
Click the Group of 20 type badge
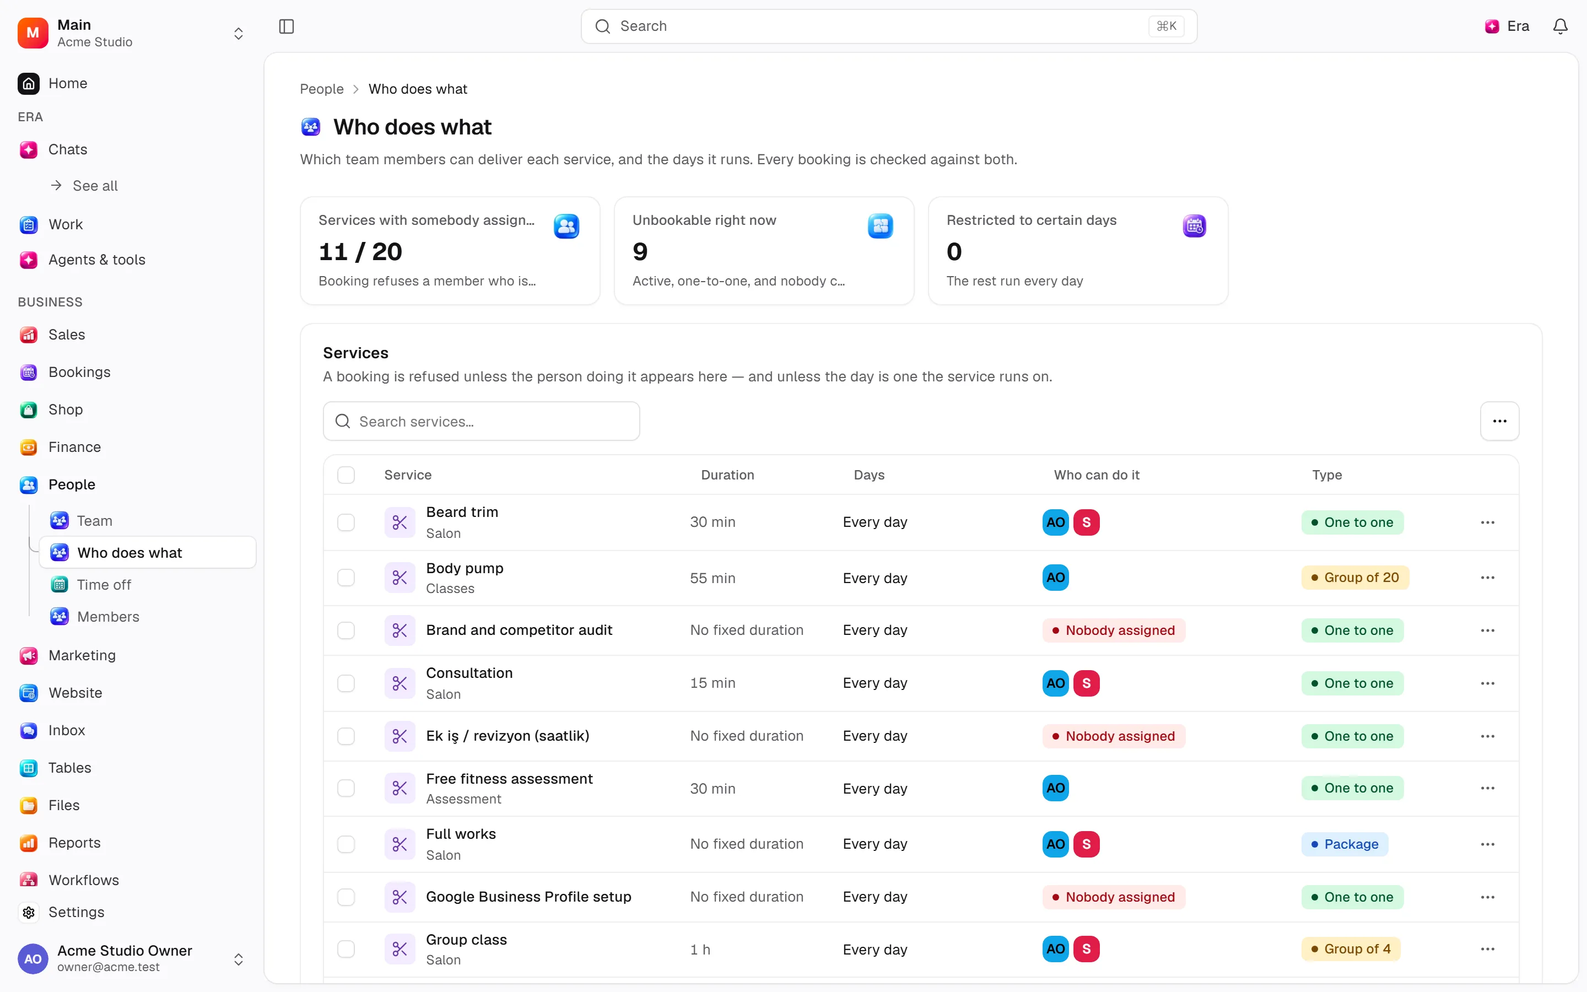point(1354,578)
